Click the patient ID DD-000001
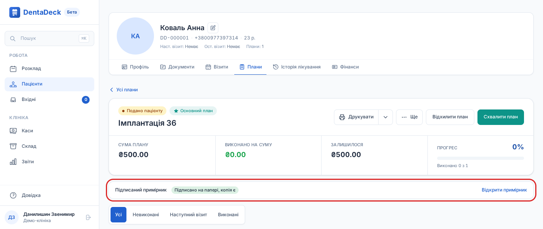 click(x=175, y=38)
